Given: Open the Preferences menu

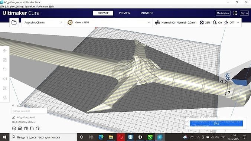Looking at the screenshot, I should [x=42, y=7].
